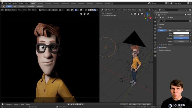Select wireframe shading mode in left viewport
This screenshot has height=108, width=192.
[88, 10]
